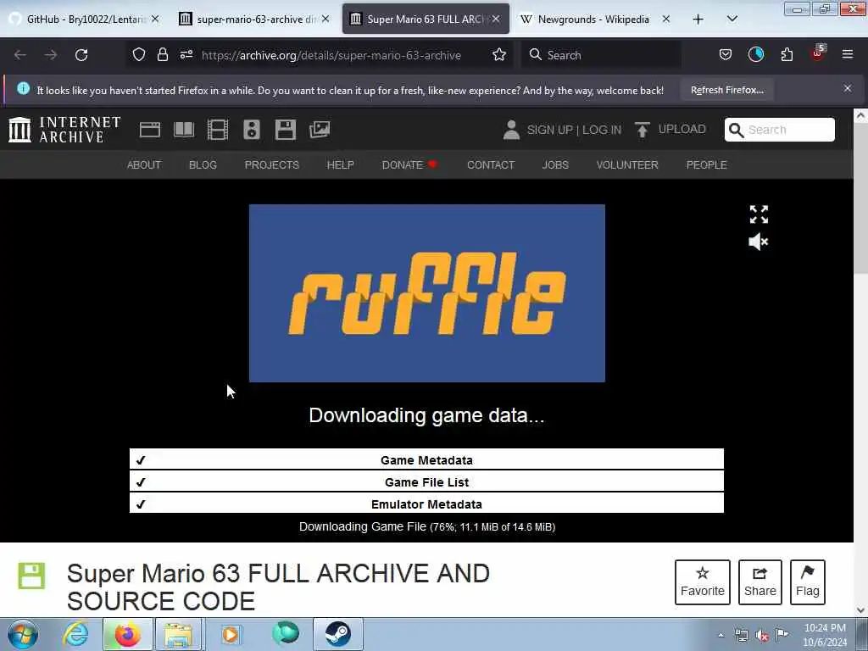868x651 pixels.
Task: Enter fullscreen mode for the emulator
Action: coord(759,214)
